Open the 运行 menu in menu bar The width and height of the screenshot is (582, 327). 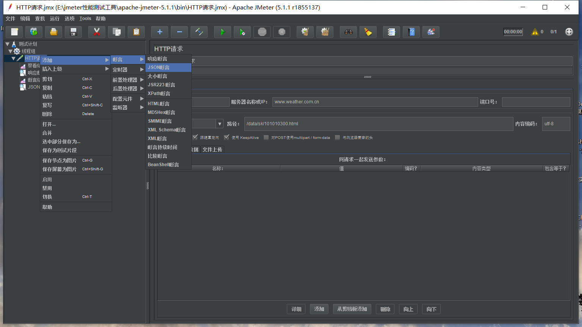click(55, 19)
